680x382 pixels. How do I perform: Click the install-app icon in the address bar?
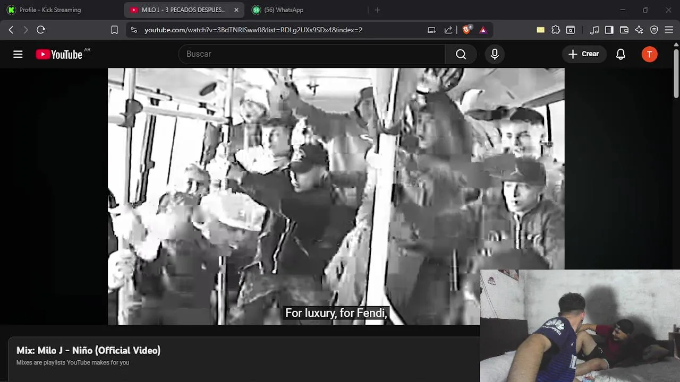432,30
